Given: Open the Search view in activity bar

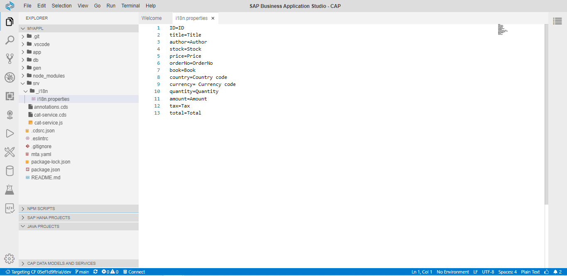Looking at the screenshot, I should [x=9, y=40].
